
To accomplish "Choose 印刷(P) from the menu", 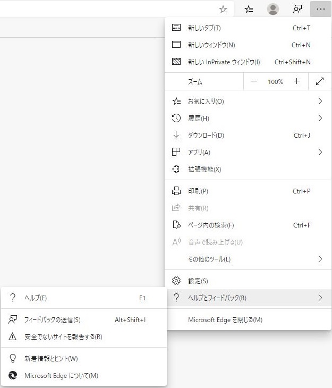I will 248,191.
